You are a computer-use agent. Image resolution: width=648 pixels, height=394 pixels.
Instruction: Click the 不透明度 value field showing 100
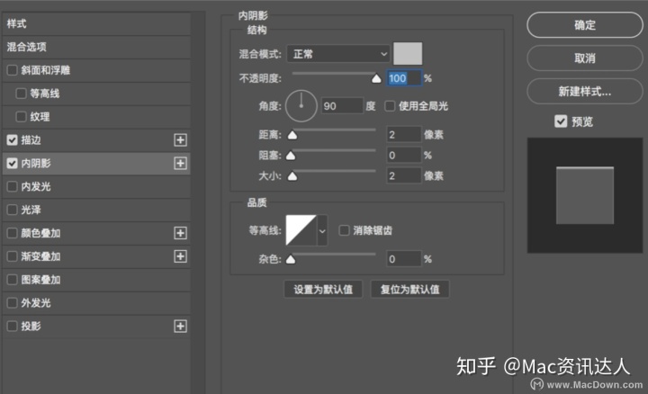(x=404, y=78)
